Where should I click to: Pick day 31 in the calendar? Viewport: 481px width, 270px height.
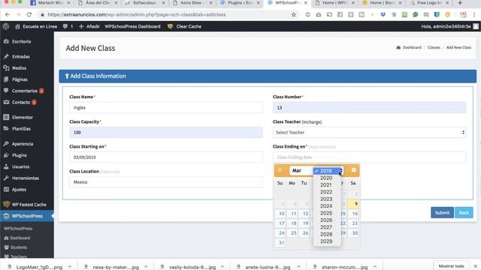point(281,242)
